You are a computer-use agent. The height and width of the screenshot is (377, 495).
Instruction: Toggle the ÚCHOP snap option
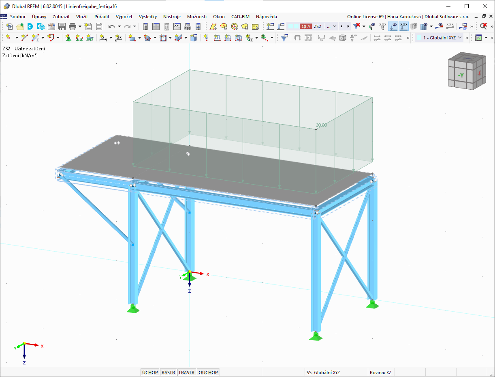click(150, 373)
